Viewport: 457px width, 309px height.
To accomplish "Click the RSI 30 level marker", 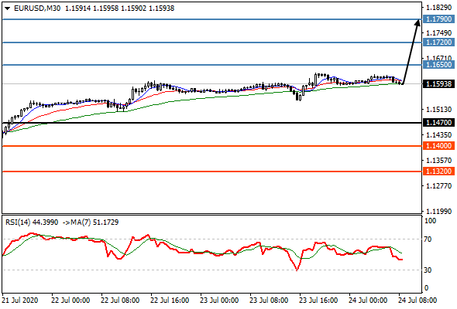I will 428,270.
